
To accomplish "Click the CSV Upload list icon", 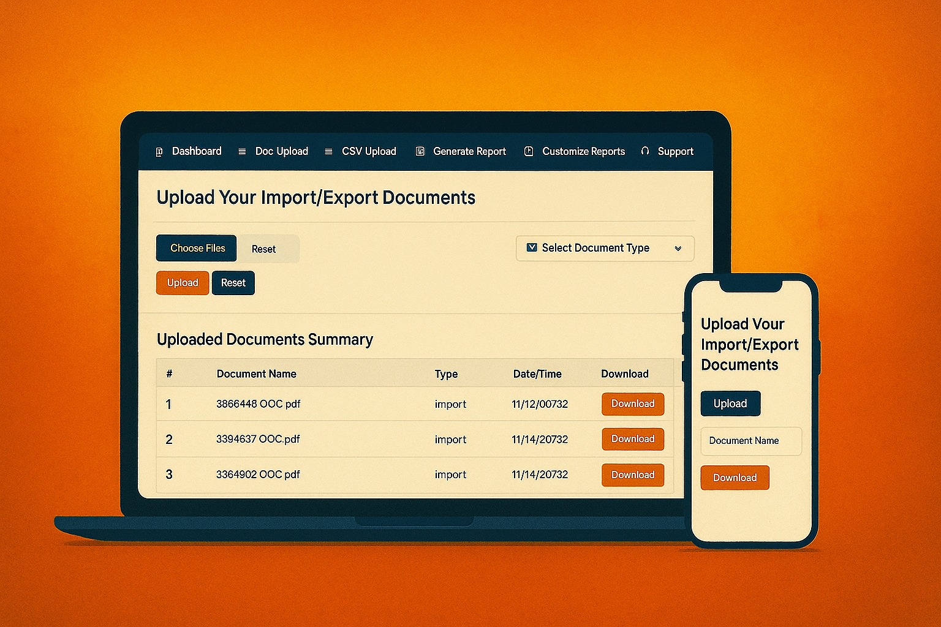I will 328,152.
